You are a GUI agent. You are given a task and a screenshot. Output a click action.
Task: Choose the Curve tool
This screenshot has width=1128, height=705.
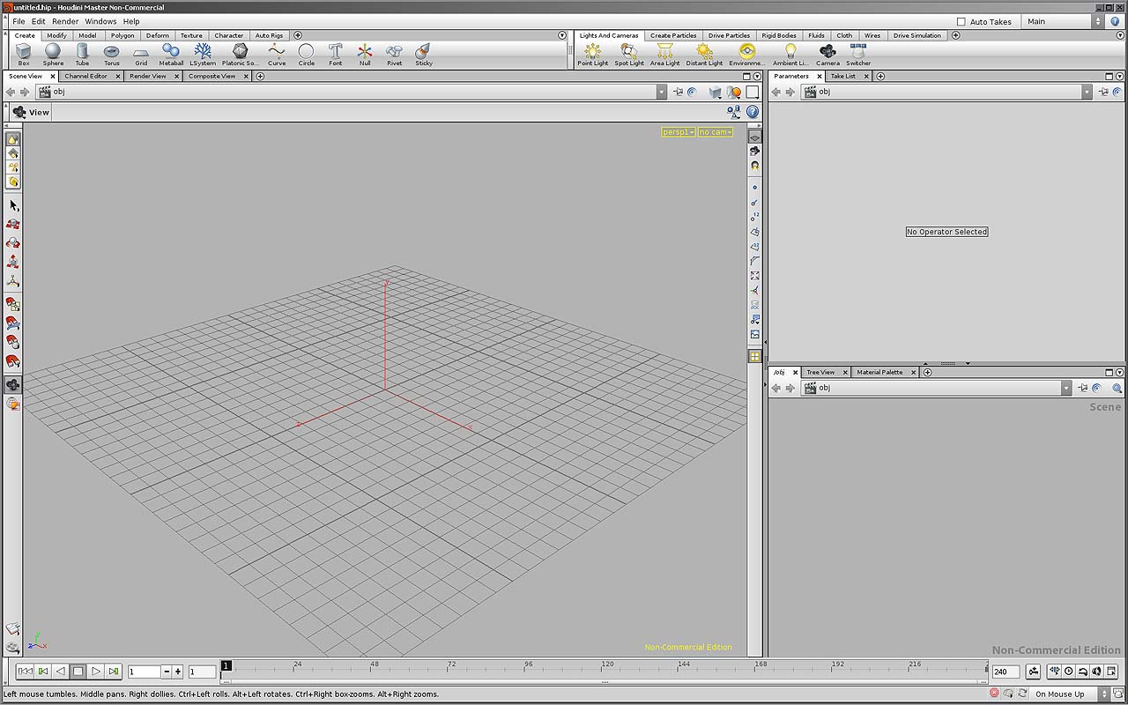[x=277, y=55]
